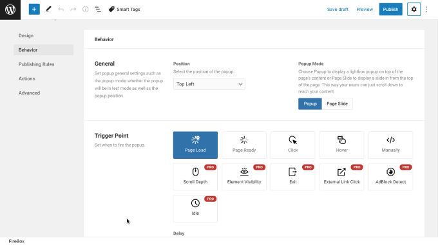Open the Position dropdown set to Top Left

click(x=209, y=84)
